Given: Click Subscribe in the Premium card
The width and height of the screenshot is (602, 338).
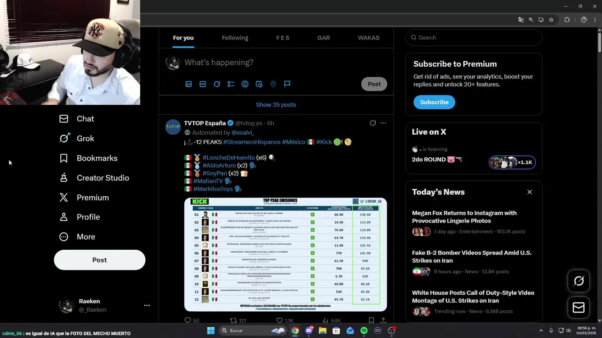Looking at the screenshot, I should click(434, 102).
